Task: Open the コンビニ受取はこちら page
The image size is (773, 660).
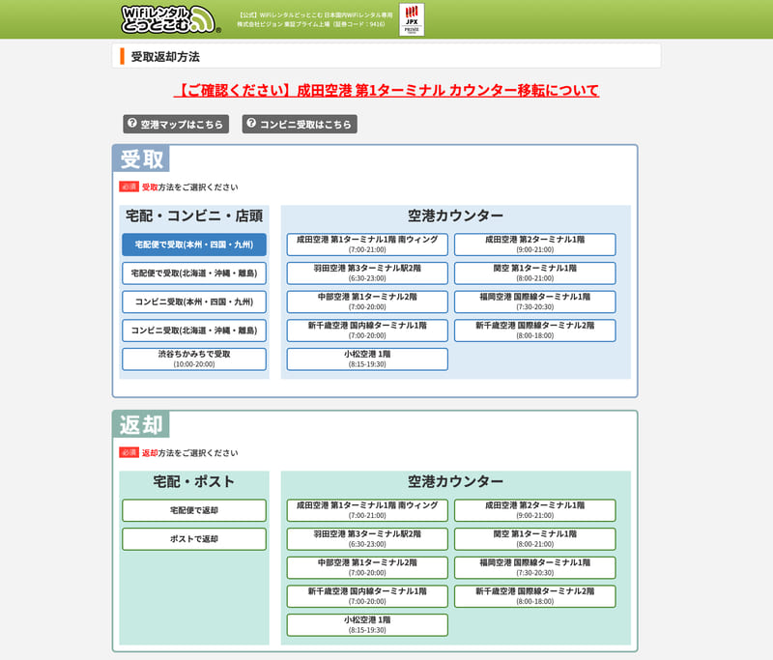Action: click(x=301, y=124)
